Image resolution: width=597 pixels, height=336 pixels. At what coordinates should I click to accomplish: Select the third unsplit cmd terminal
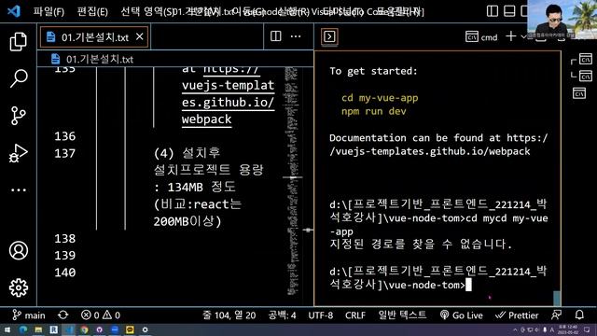pyautogui.click(x=579, y=93)
